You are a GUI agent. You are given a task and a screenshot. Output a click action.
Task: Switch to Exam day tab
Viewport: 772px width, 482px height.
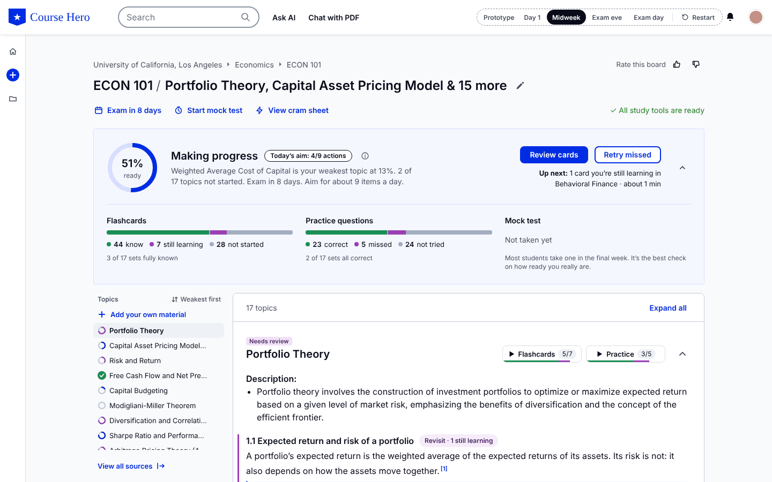[x=649, y=18]
